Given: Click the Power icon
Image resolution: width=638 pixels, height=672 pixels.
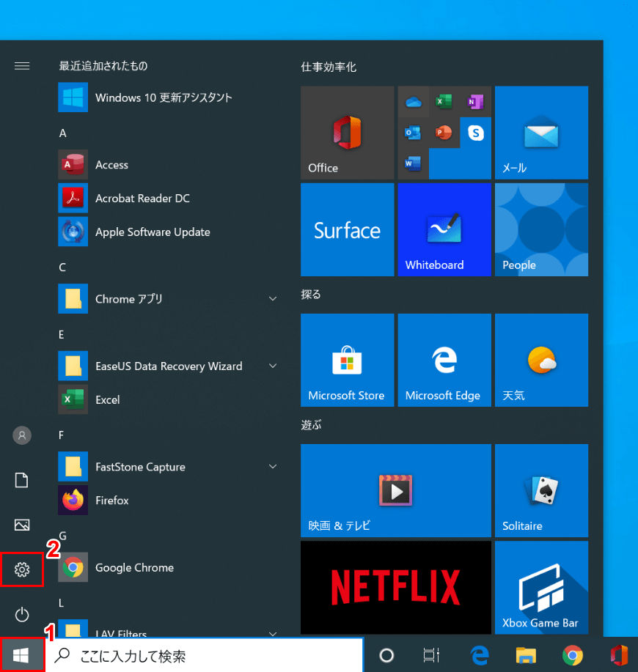Looking at the screenshot, I should pyautogui.click(x=22, y=615).
